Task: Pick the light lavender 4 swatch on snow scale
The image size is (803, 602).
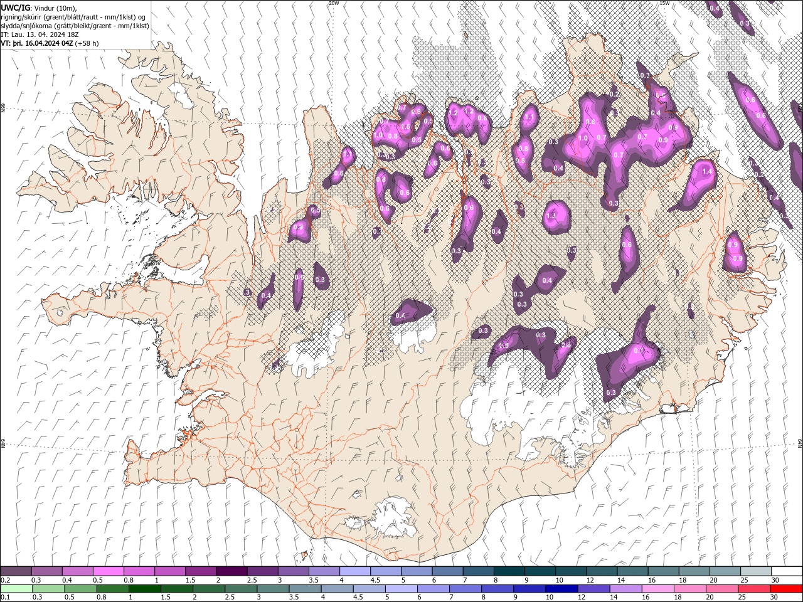Action: point(354,571)
